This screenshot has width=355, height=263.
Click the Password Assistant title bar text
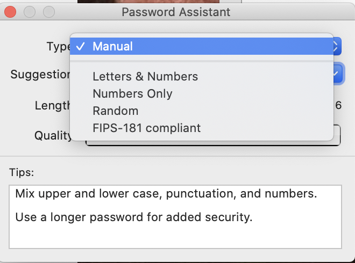(176, 11)
